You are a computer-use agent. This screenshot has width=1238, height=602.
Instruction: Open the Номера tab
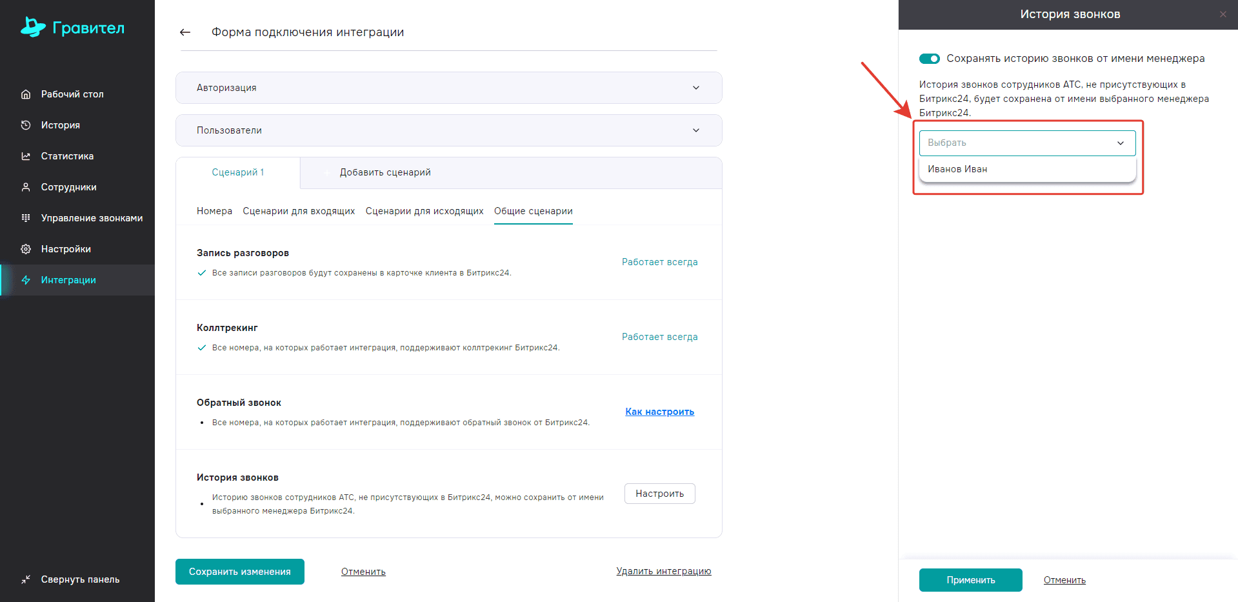pos(214,211)
